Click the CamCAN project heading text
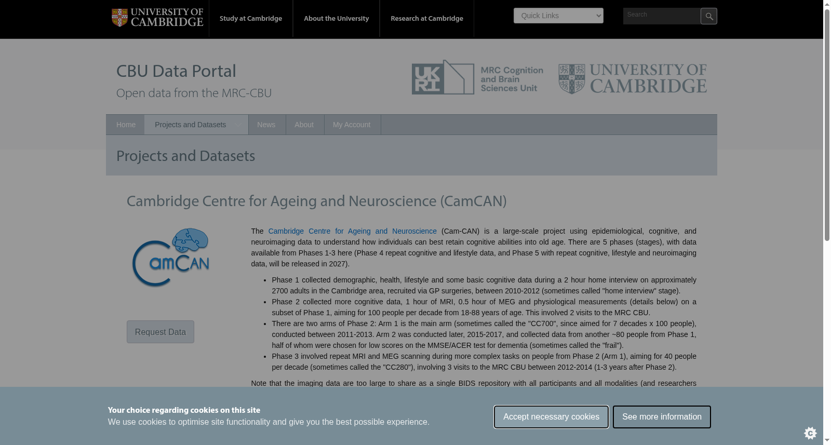The height and width of the screenshot is (445, 831). [x=316, y=201]
